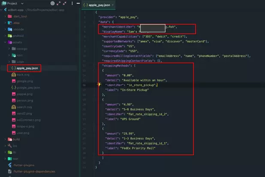Expand the build folder
This screenshot has height=177, width=265.
(x=5, y=139)
